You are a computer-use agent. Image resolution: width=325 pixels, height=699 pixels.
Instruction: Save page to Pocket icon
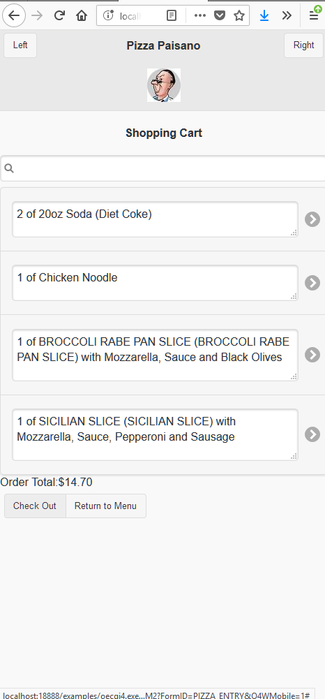click(220, 15)
